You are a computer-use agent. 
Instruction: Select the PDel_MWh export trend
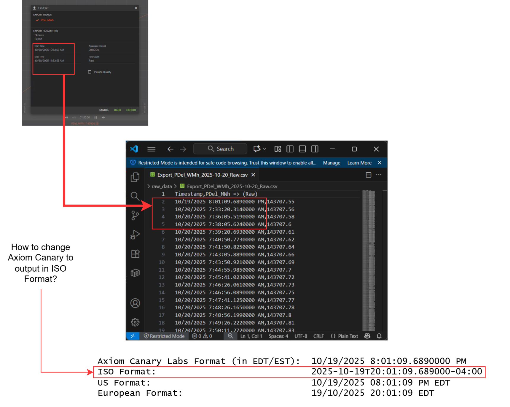point(45,20)
